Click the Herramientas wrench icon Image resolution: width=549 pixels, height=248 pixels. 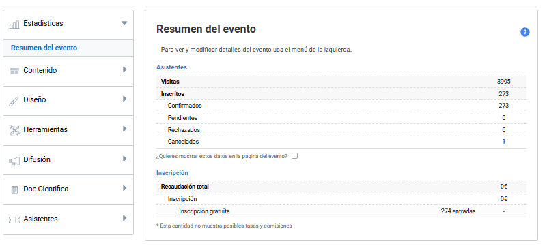14,131
